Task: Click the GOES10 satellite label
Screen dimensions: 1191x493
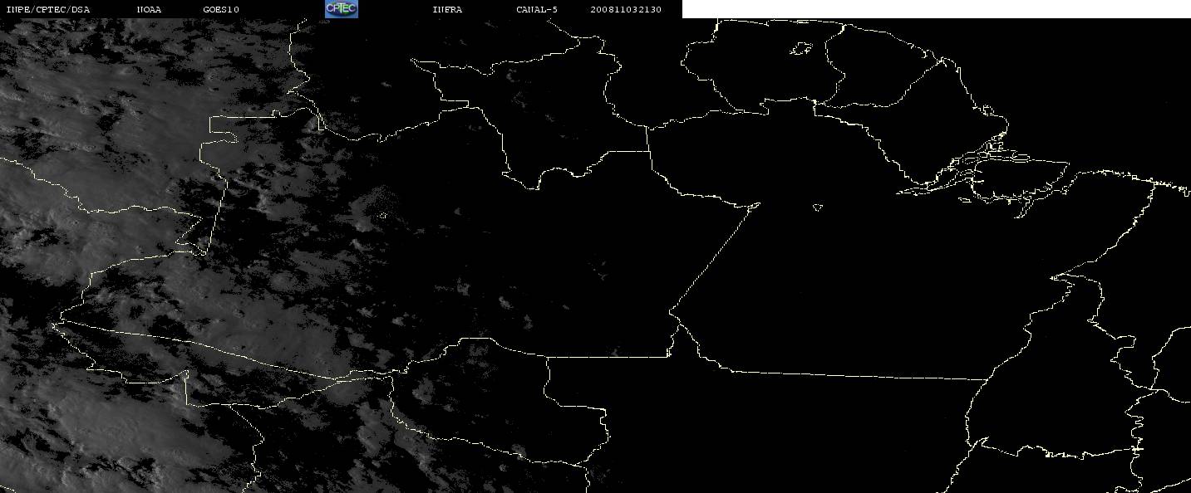Action: tap(220, 10)
